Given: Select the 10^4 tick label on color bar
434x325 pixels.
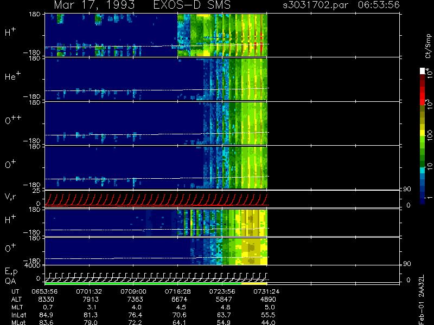Looking at the screenshot, I should point(429,73).
